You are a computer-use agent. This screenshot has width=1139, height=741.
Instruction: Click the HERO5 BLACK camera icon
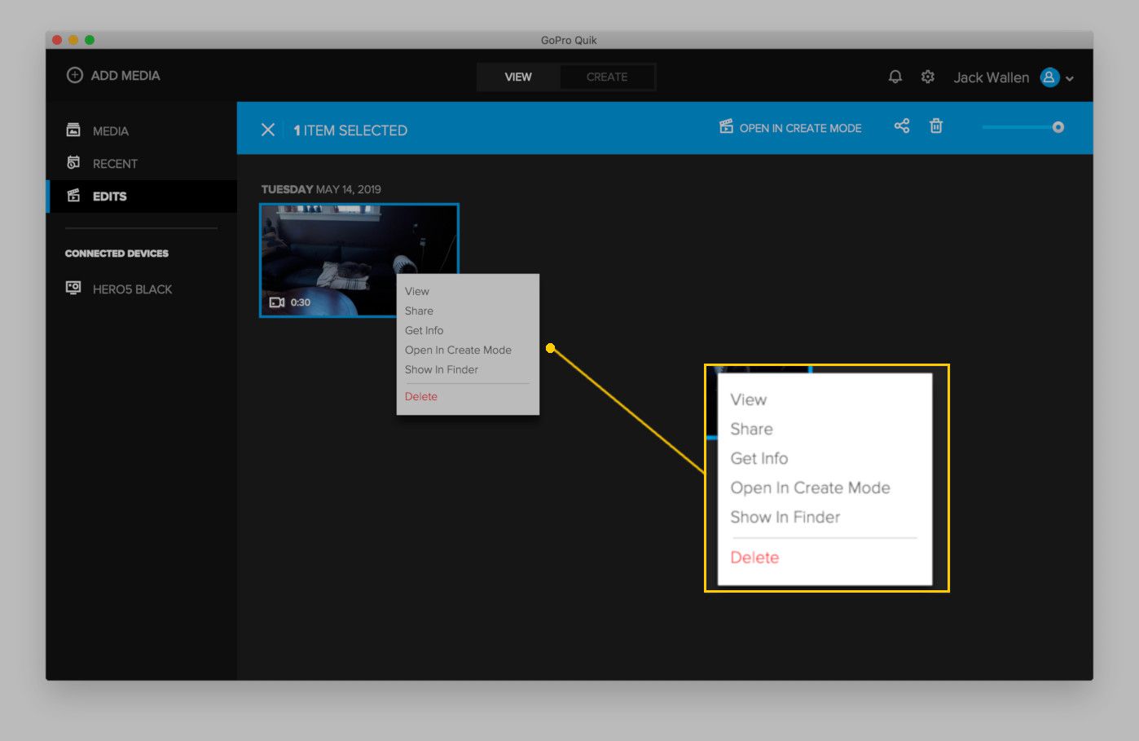[x=73, y=288]
